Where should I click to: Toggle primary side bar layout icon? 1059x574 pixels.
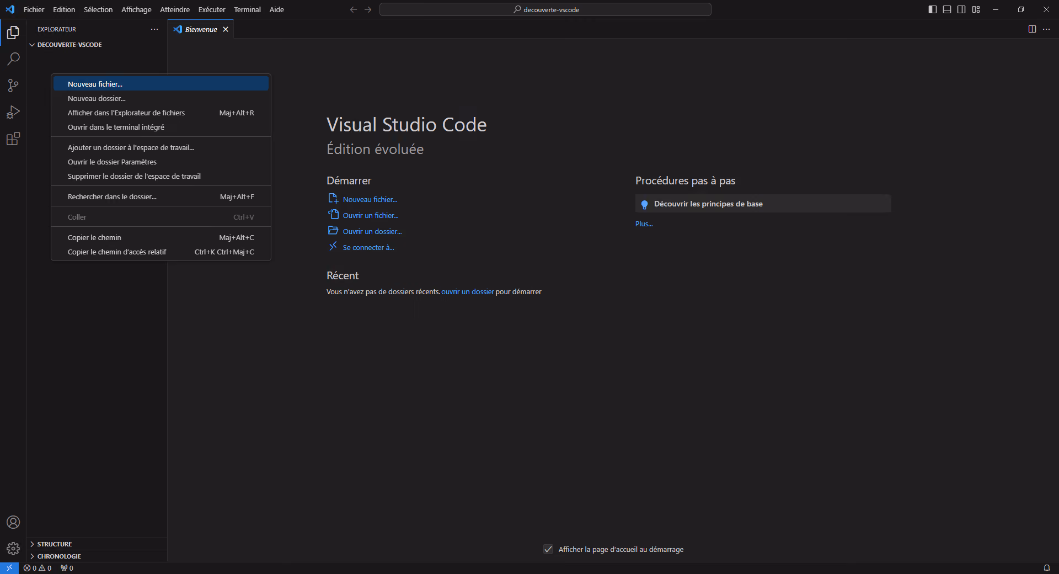933,9
